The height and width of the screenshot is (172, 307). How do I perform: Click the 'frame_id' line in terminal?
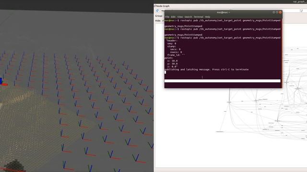[176, 55]
